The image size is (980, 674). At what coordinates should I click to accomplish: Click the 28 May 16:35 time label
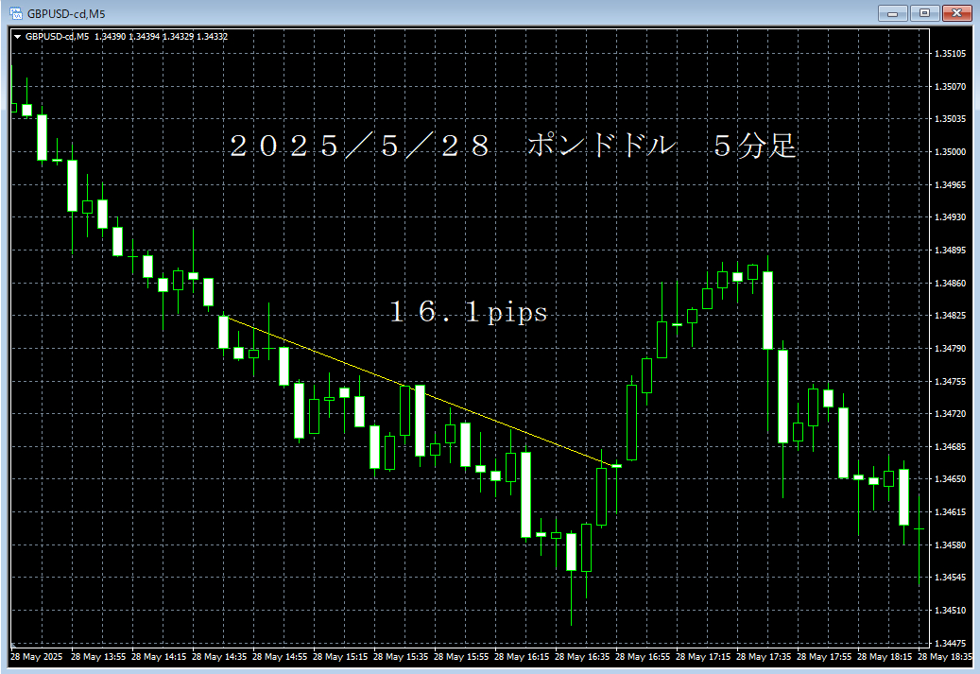[582, 656]
